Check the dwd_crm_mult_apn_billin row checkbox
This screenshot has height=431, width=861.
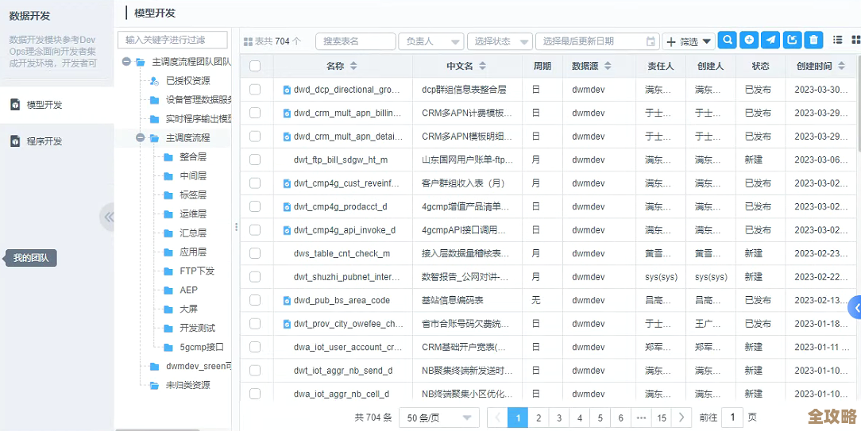click(255, 113)
